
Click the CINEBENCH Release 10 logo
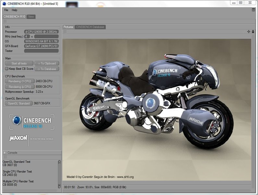click(x=31, y=122)
